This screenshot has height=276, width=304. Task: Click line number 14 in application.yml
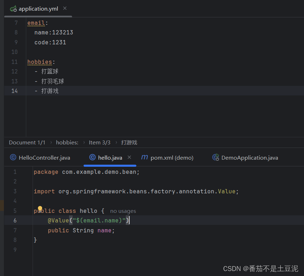(14, 91)
